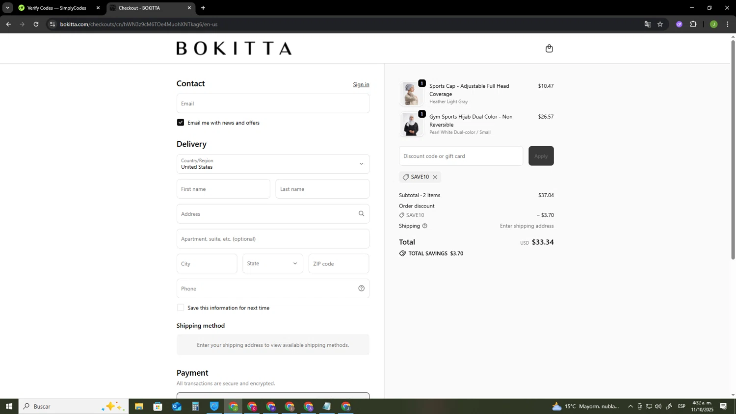Click the Discount code or gift card field
The height and width of the screenshot is (414, 736).
461,156
